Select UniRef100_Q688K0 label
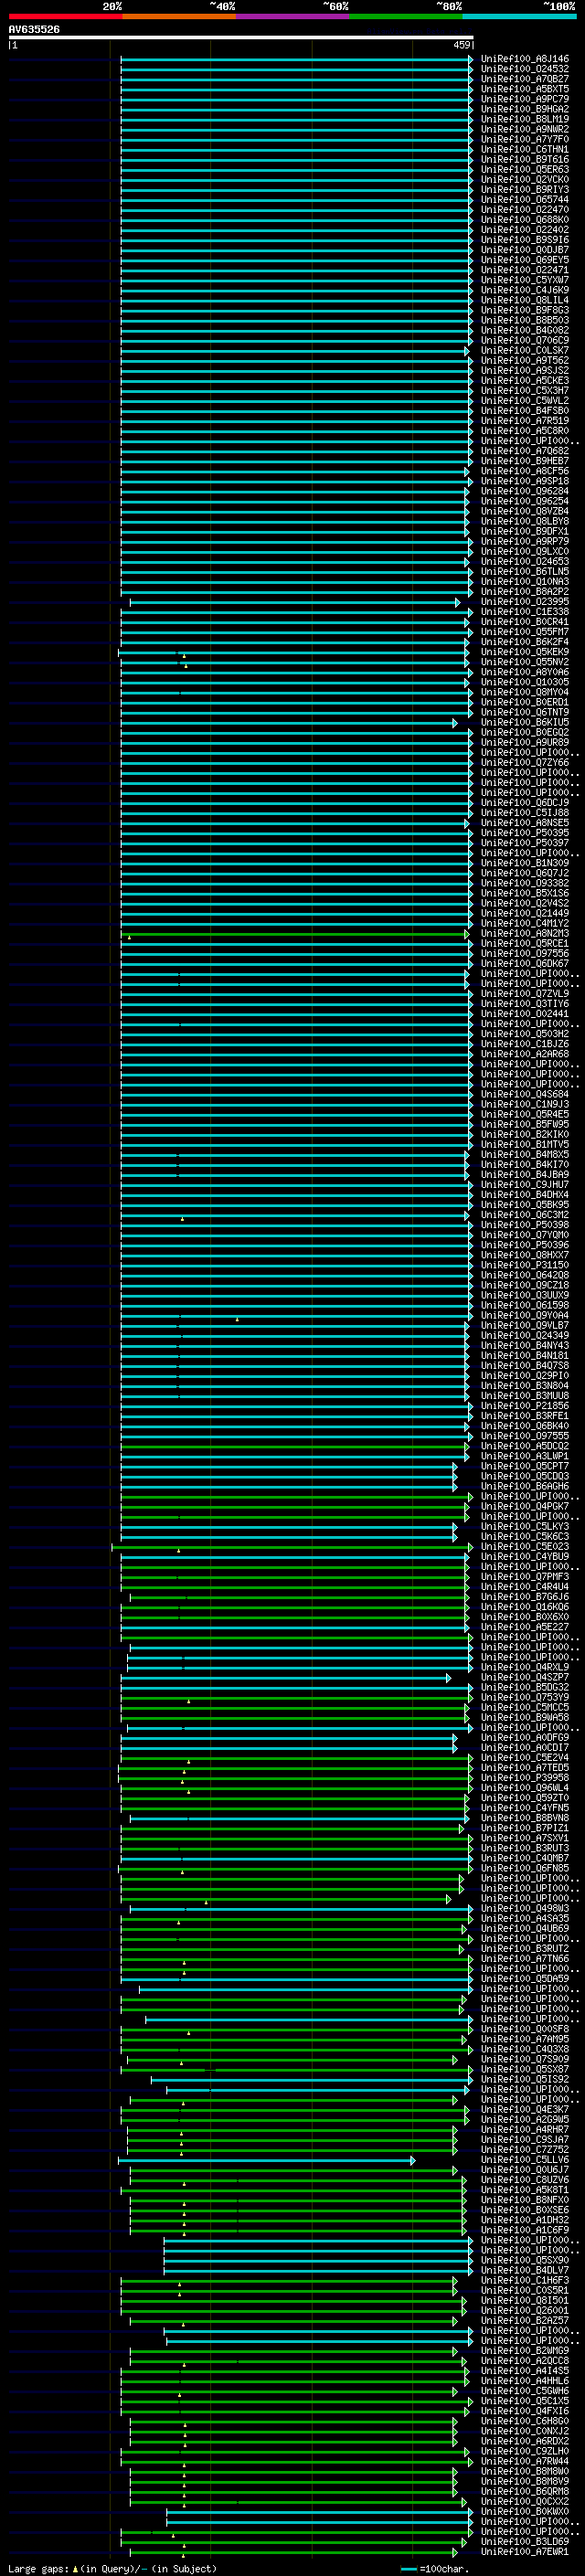Image resolution: width=585 pixels, height=2576 pixels. tap(525, 220)
